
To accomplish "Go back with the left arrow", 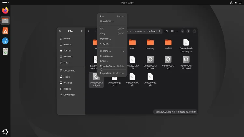I will (x=89, y=31).
